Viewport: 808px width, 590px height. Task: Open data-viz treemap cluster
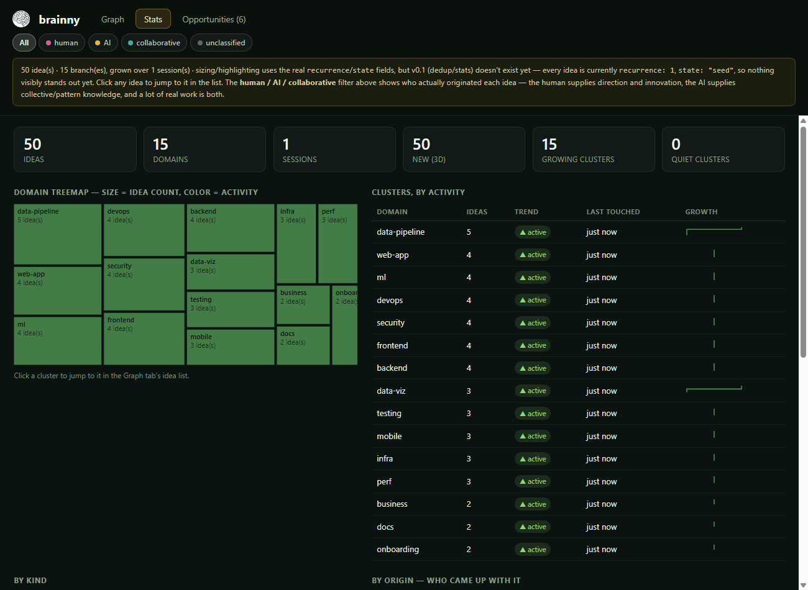pyautogui.click(x=231, y=272)
